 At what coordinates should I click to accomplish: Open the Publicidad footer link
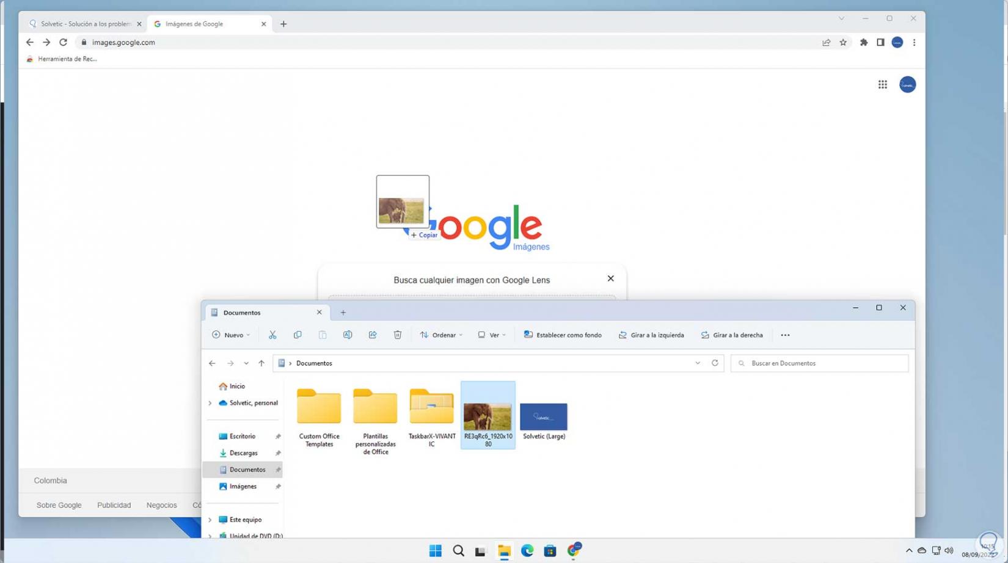coord(114,505)
